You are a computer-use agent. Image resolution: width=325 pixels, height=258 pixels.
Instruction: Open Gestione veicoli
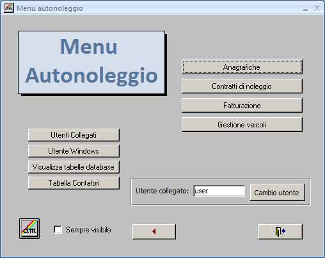[x=242, y=125]
